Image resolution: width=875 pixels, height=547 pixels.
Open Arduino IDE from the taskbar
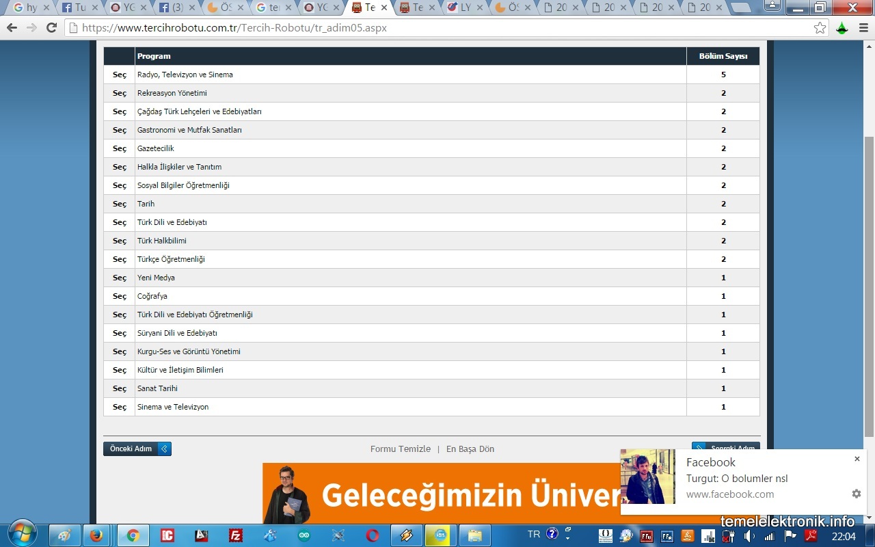coord(304,535)
